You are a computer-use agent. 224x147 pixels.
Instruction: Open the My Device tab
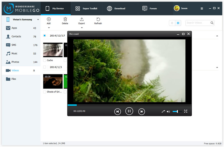(x=56, y=8)
